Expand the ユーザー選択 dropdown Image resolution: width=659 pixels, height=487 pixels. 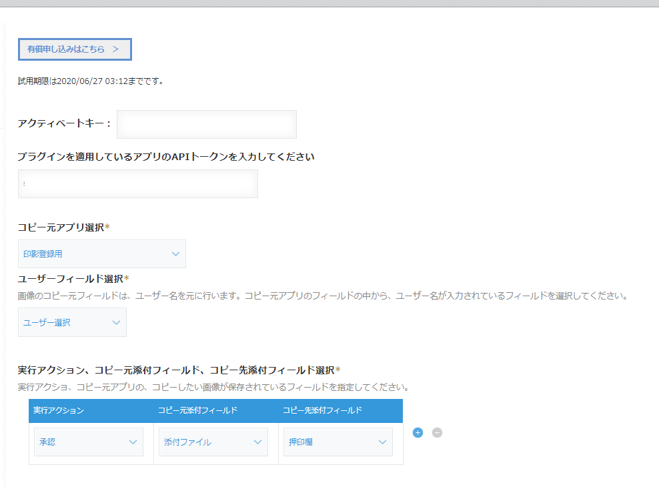click(x=72, y=322)
